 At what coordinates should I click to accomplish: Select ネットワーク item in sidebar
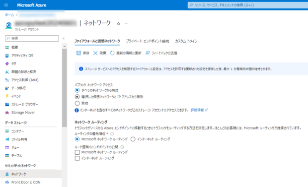31,174
